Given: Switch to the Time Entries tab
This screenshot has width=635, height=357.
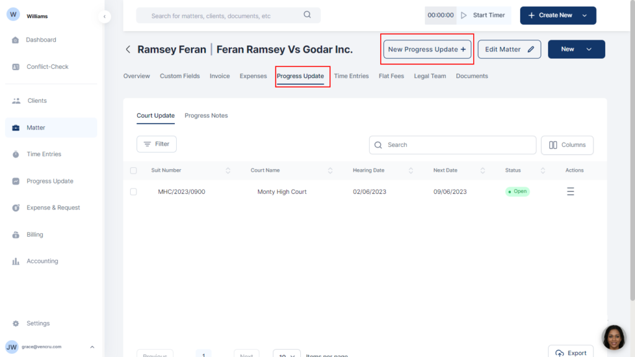Looking at the screenshot, I should click(351, 76).
